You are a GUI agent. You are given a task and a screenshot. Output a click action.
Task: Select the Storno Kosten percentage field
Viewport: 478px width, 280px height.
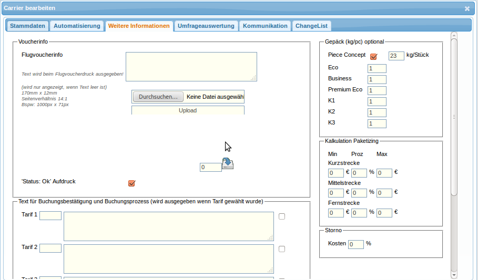[356, 244]
